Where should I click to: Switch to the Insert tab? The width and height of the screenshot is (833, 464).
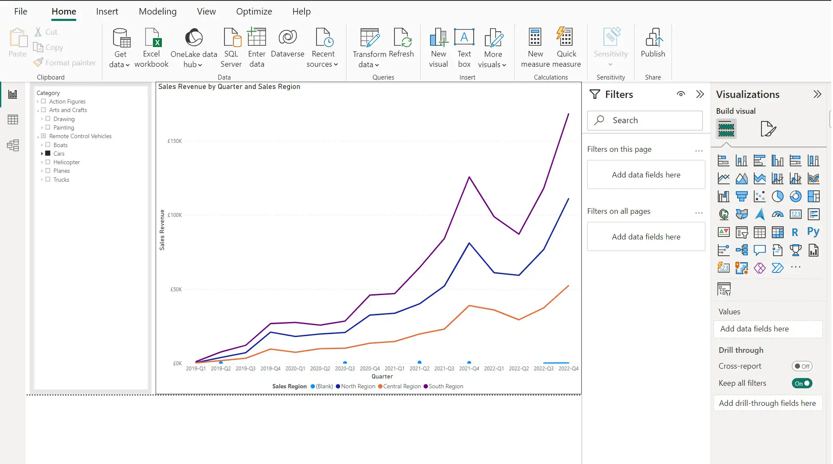tap(107, 12)
